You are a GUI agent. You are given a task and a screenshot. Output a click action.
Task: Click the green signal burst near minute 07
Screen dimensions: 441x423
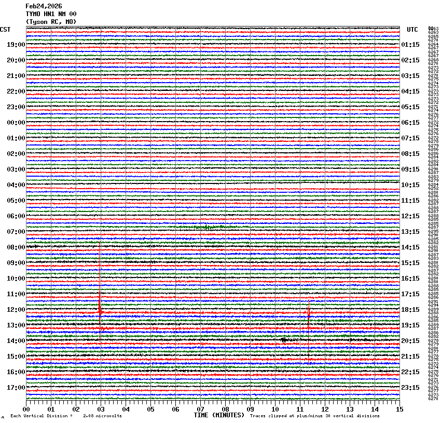pos(206,227)
